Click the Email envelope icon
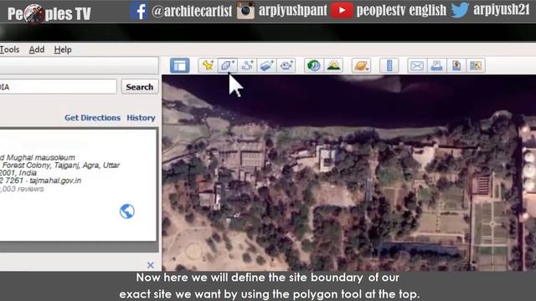The image size is (536, 301). pyautogui.click(x=417, y=65)
